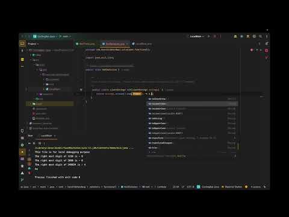Screen dimensions: 289x217
Task: Choose toLowerCase(Locale.ROOT) suggestion
Action: click(192, 113)
